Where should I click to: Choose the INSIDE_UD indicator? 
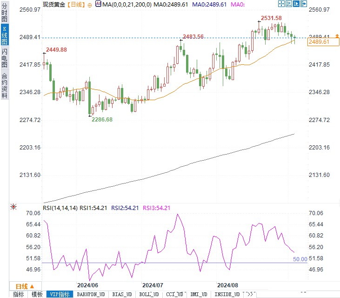[x=227, y=294]
